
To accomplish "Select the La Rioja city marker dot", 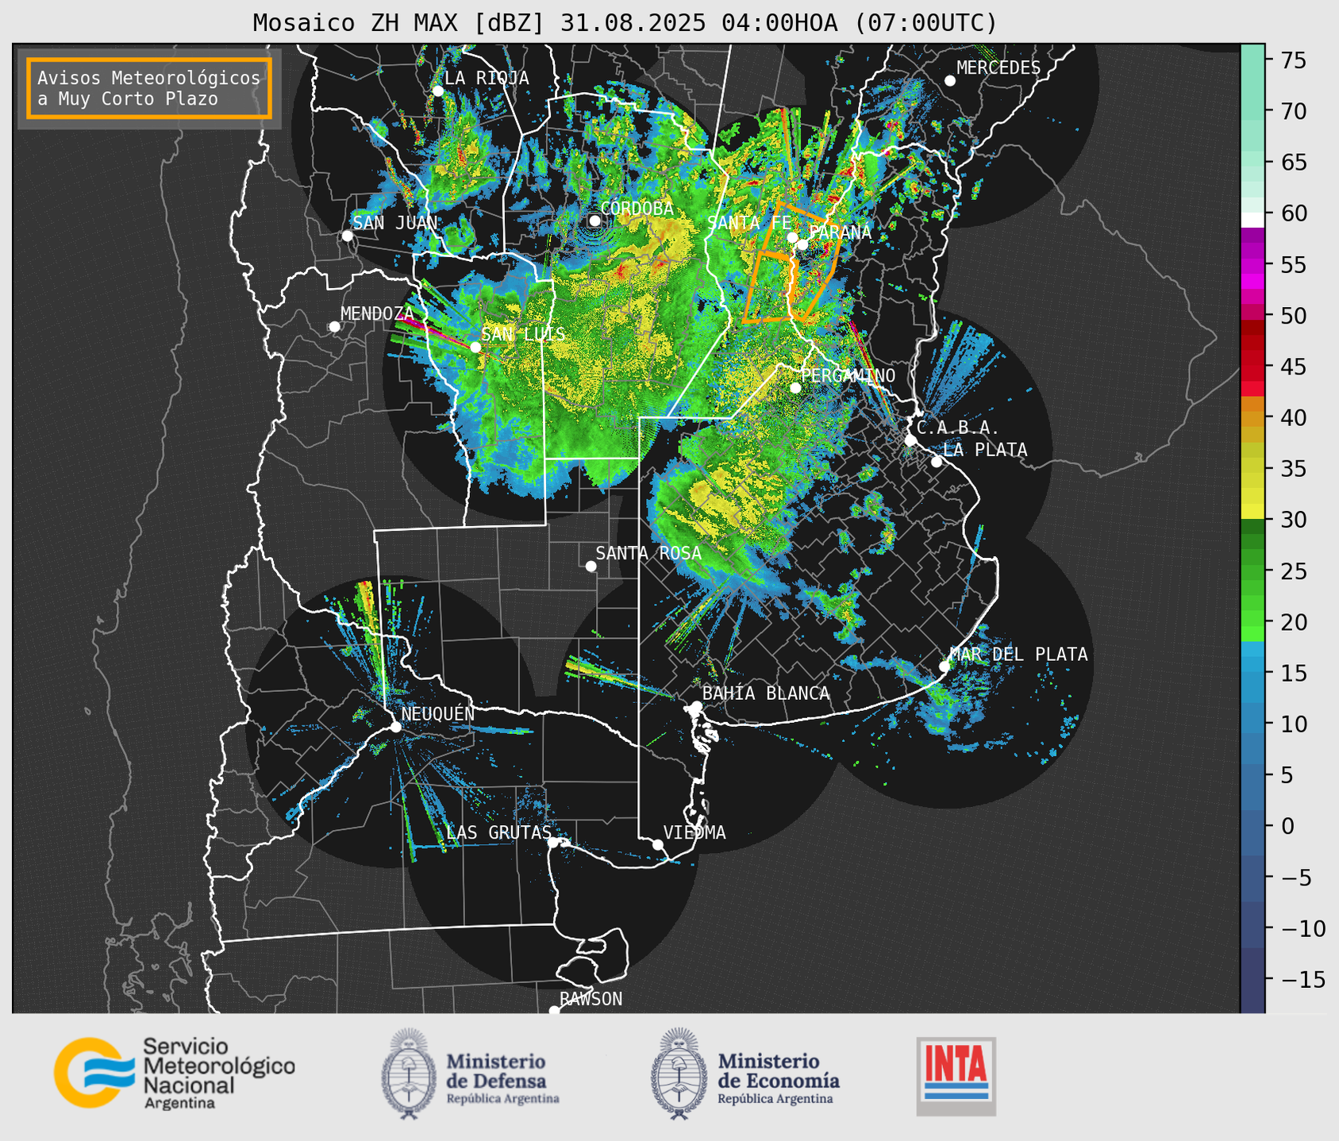I will (438, 91).
